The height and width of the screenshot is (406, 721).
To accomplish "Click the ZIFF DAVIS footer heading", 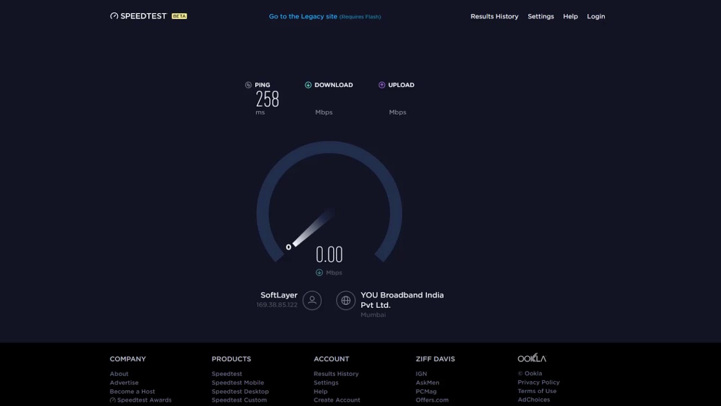I will coord(435,359).
